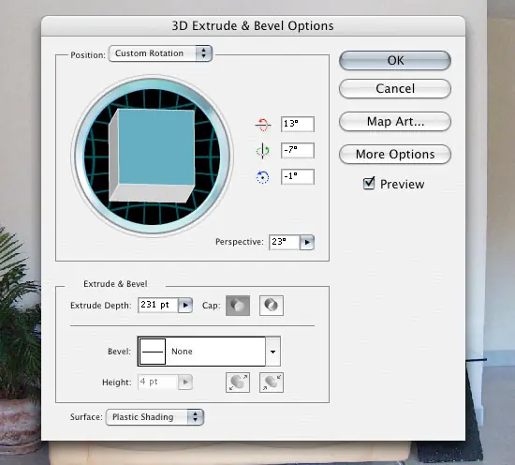The image size is (515, 465).
Task: Open the Position dropdown showing Custom Rotation
Action: (161, 53)
